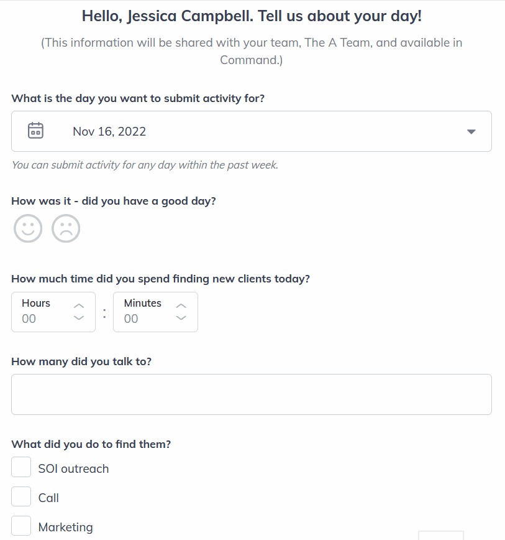The height and width of the screenshot is (540, 505).
Task: Click the Marketing label text
Action: pyautogui.click(x=66, y=526)
